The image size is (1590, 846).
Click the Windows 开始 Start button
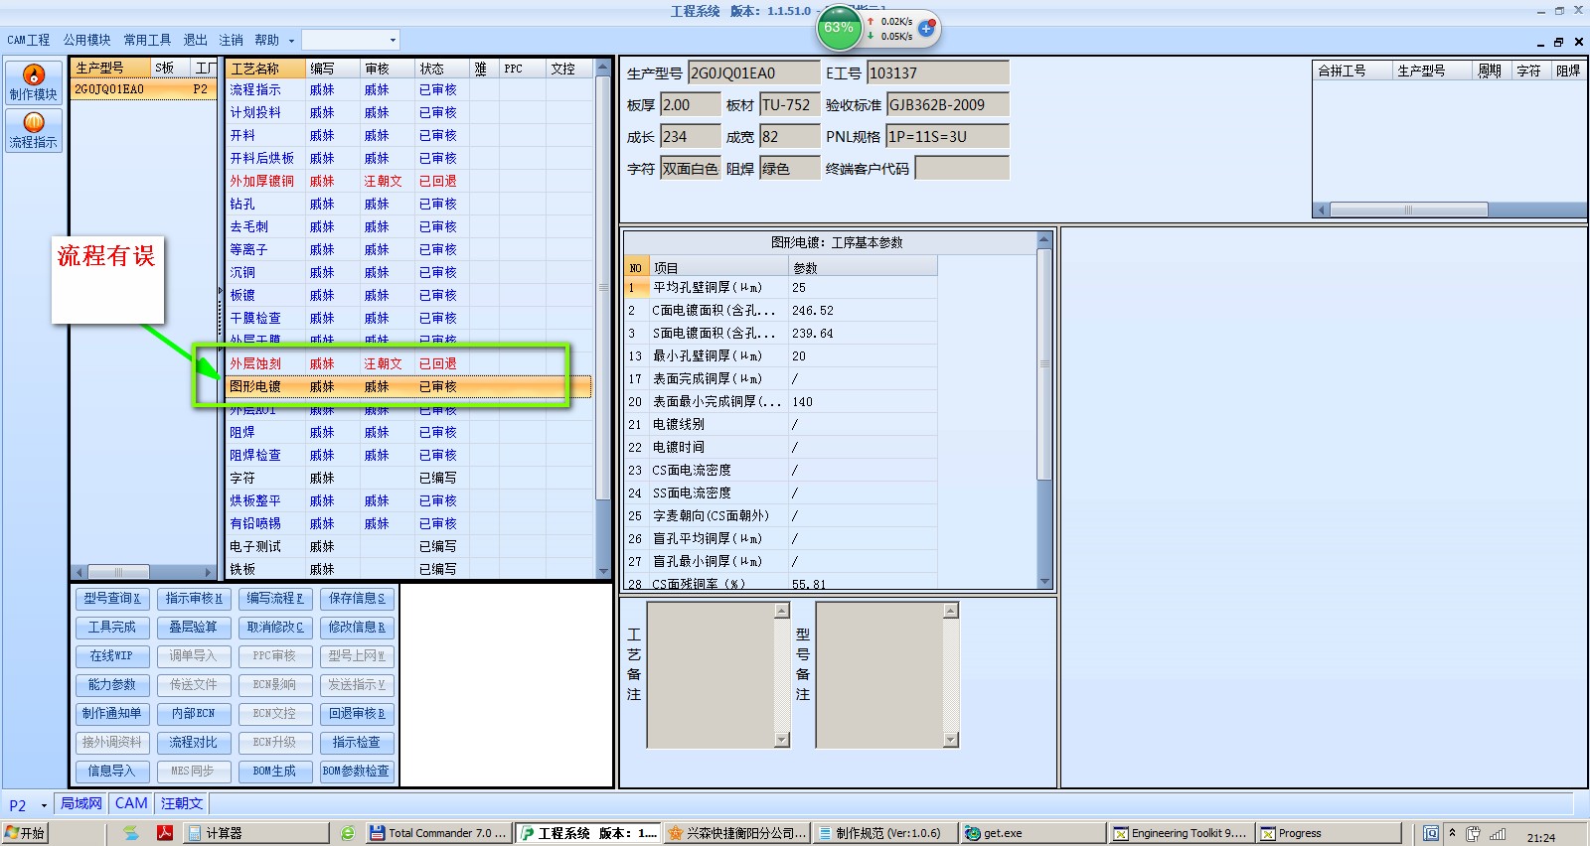pyautogui.click(x=25, y=833)
